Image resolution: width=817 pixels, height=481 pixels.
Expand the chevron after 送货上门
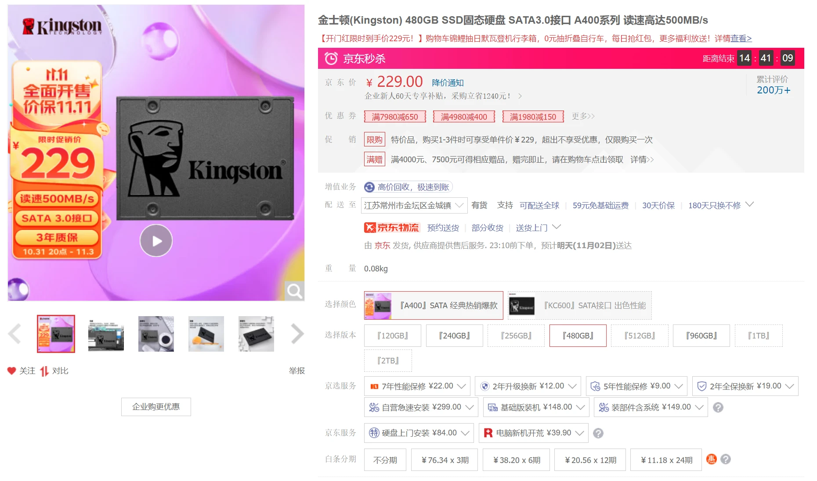click(x=557, y=227)
